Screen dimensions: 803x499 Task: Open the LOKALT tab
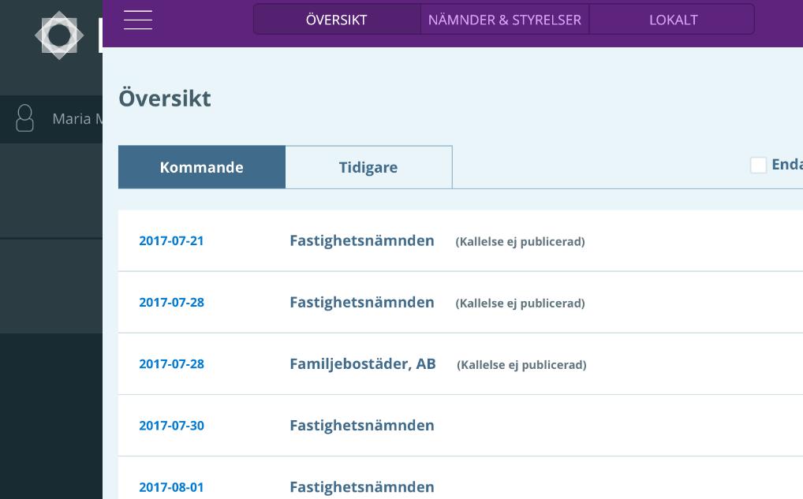[x=673, y=20]
